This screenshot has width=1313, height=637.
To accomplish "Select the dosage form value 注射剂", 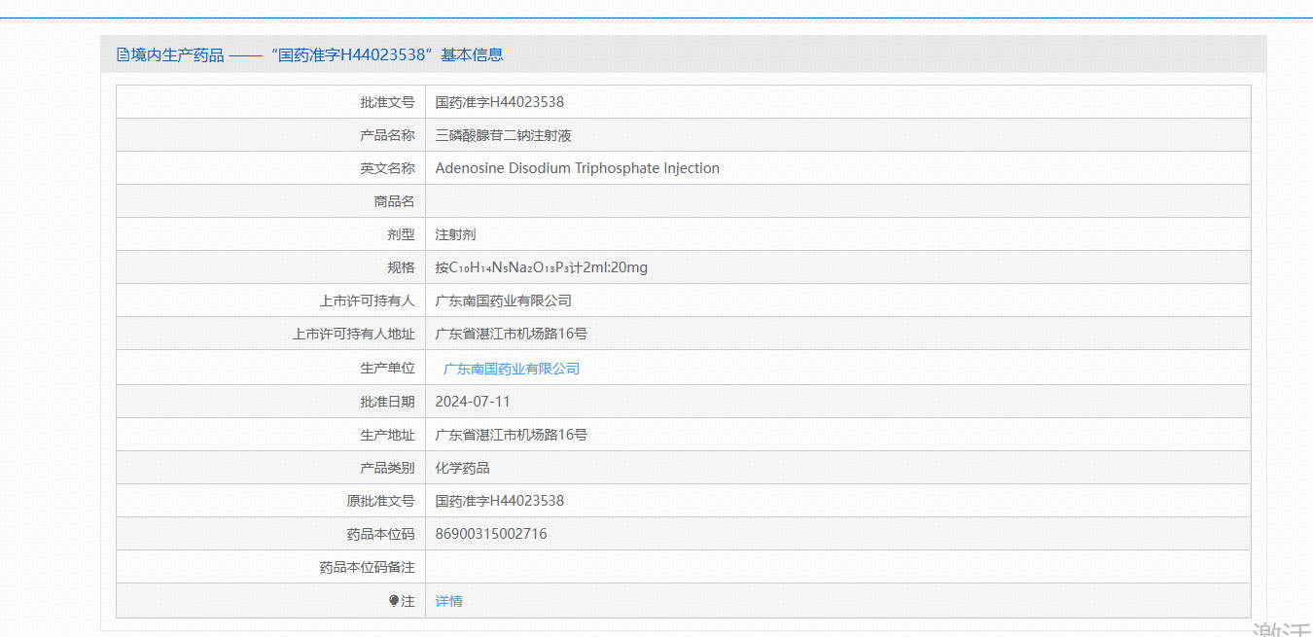I will coord(455,234).
